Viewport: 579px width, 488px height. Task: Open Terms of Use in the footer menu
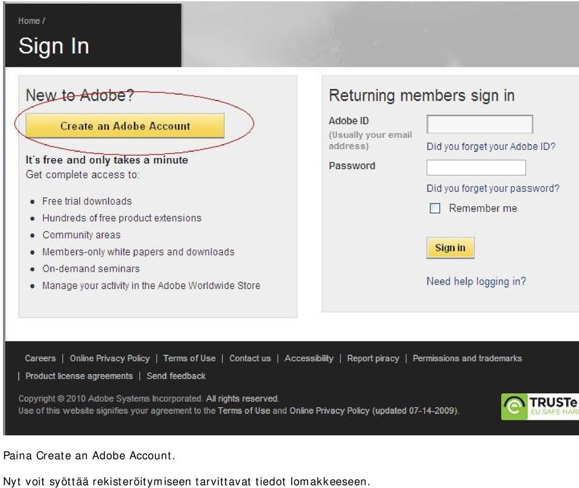click(x=189, y=358)
